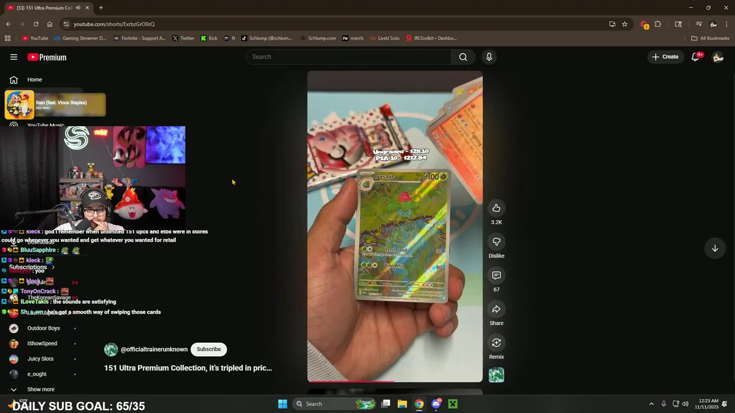Open taskbar clock 12:23 AM
This screenshot has height=413, width=735.
[709, 404]
